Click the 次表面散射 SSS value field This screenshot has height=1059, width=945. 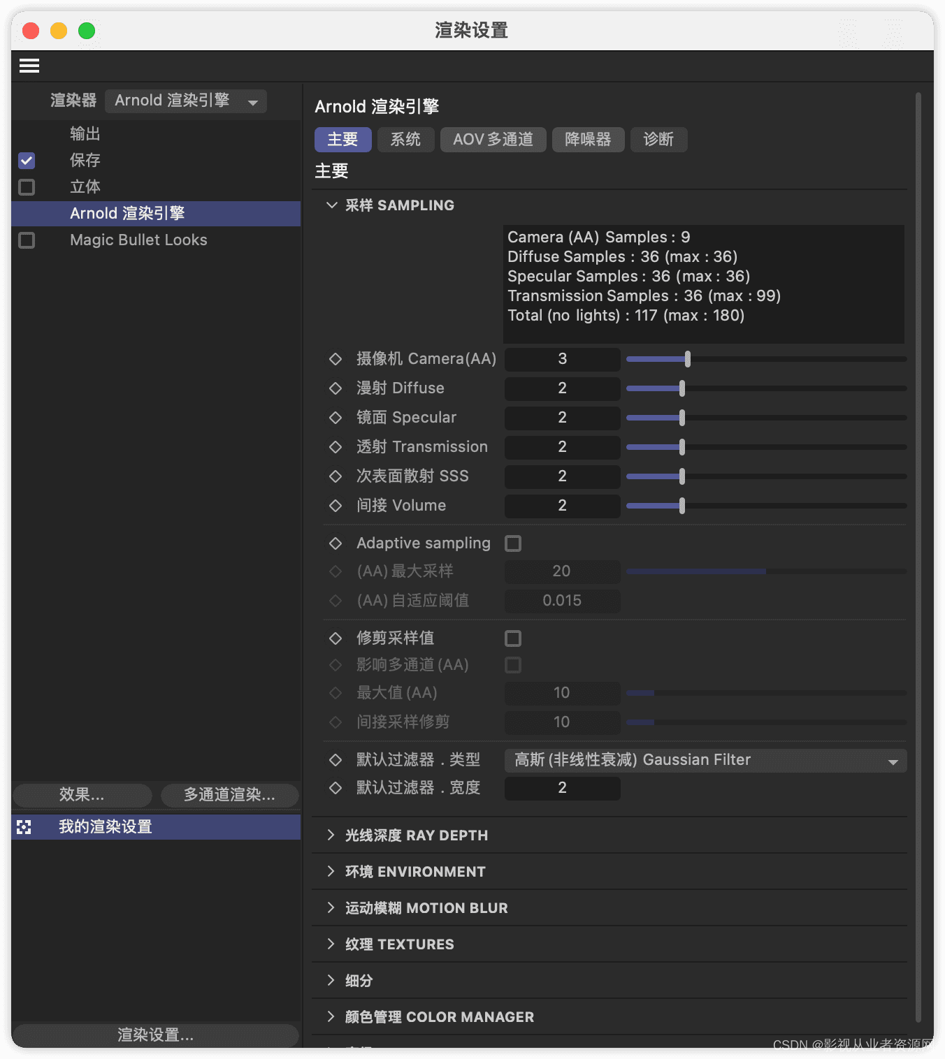click(x=562, y=476)
